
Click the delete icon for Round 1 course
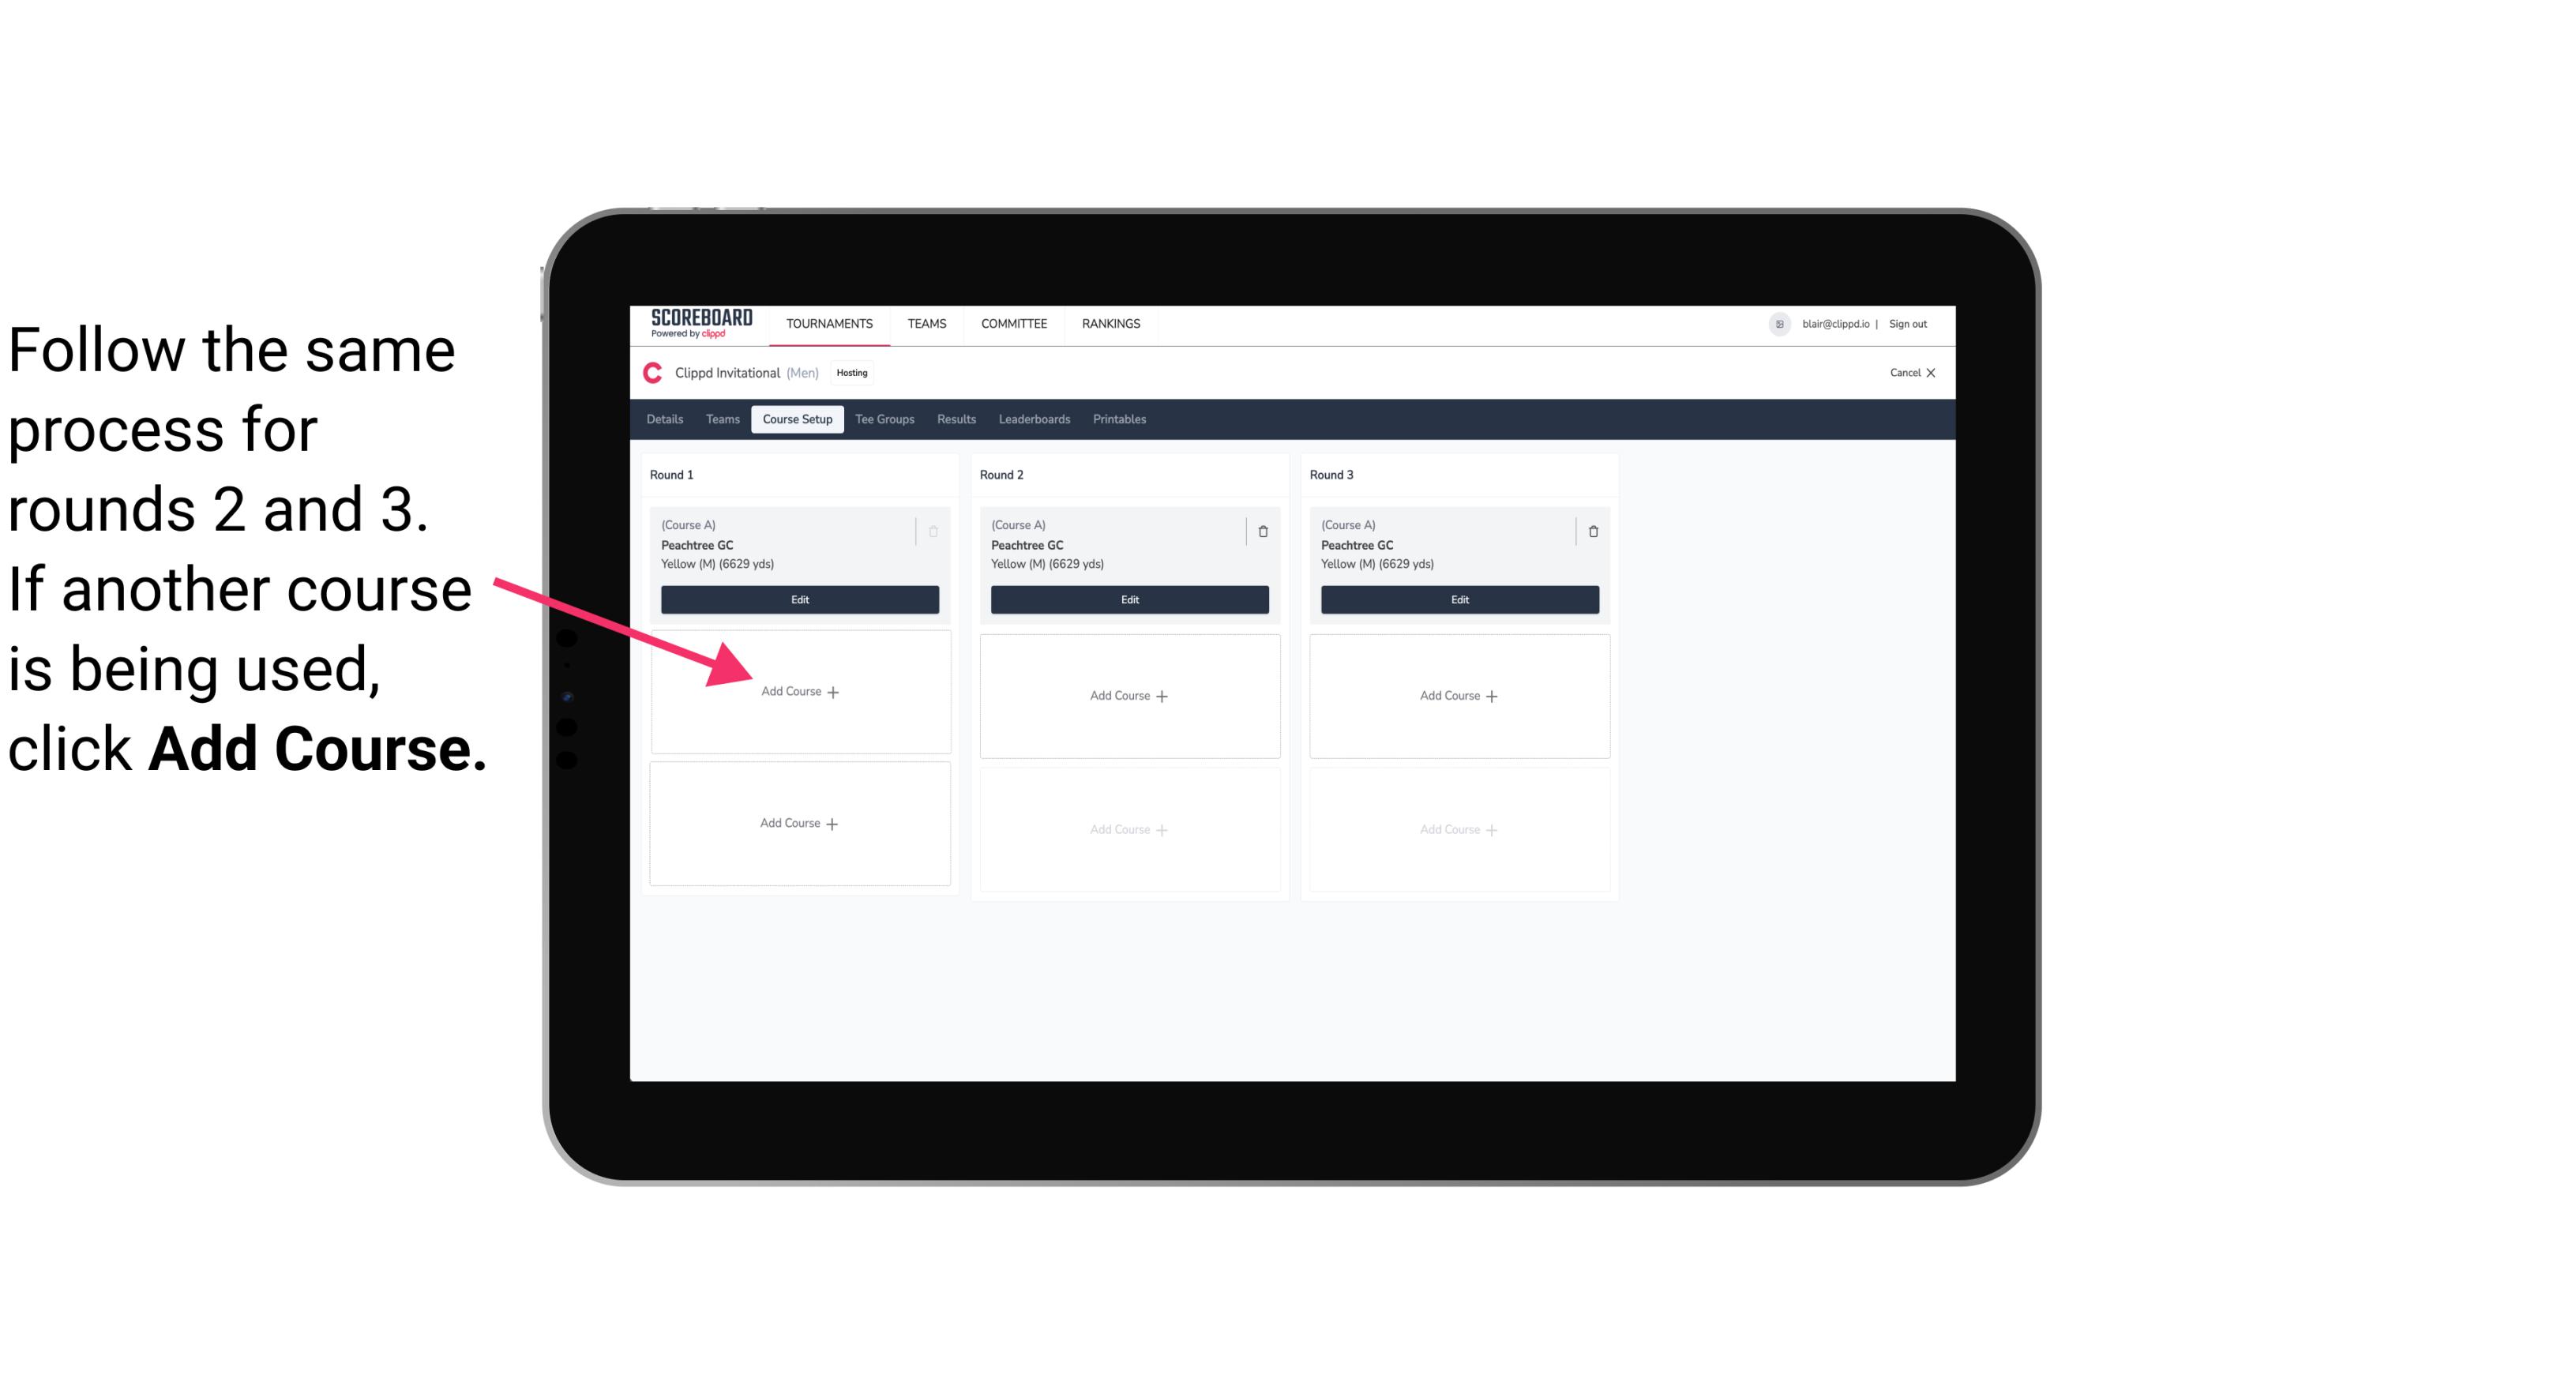[x=935, y=529]
